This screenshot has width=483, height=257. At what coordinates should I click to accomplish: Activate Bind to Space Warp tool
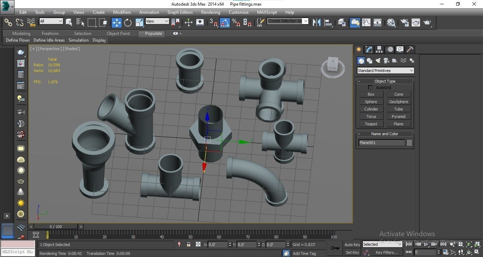coord(31,22)
